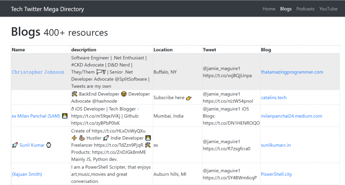Viewport: 345px width, 185px height.
Task: Click the Tweet column header
Action: (209, 50)
